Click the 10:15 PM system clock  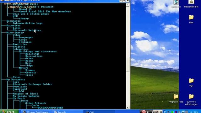click(x=193, y=112)
